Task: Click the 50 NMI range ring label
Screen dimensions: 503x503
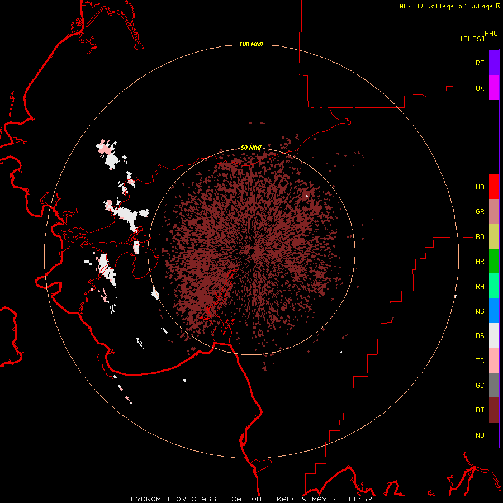Action: pos(251,148)
